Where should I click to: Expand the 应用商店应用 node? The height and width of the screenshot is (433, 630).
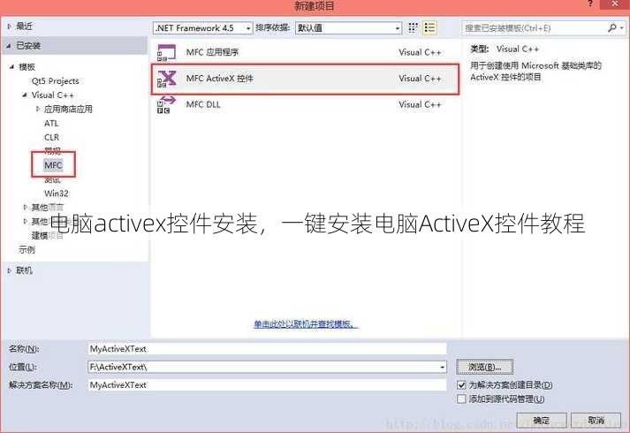(38, 109)
